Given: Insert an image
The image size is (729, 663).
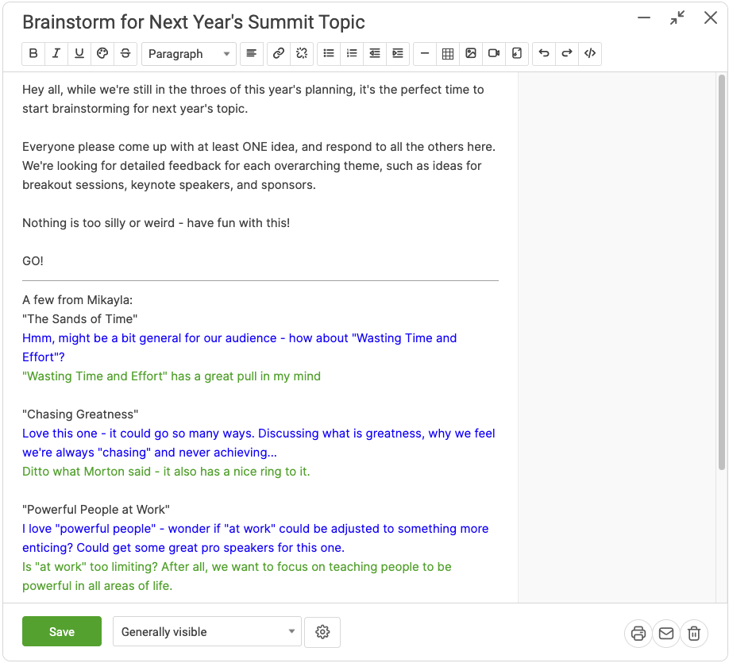Looking at the screenshot, I should [x=471, y=54].
